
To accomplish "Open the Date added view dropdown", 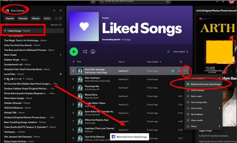I will click(x=181, y=52).
